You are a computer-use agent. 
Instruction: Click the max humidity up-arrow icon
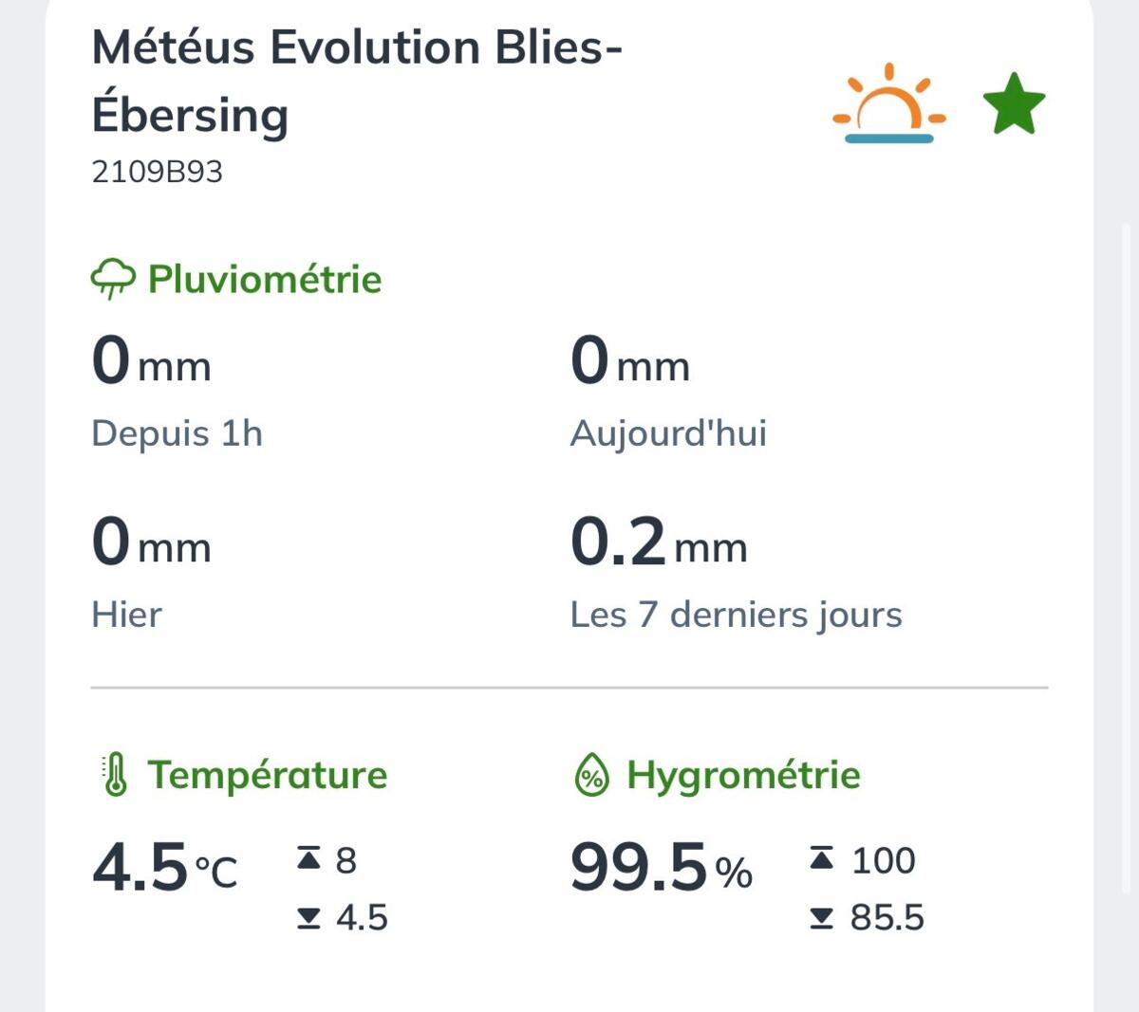[x=822, y=859]
